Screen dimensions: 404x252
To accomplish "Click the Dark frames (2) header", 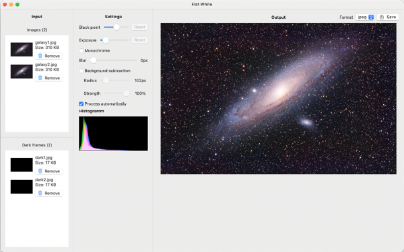I will (x=37, y=145).
